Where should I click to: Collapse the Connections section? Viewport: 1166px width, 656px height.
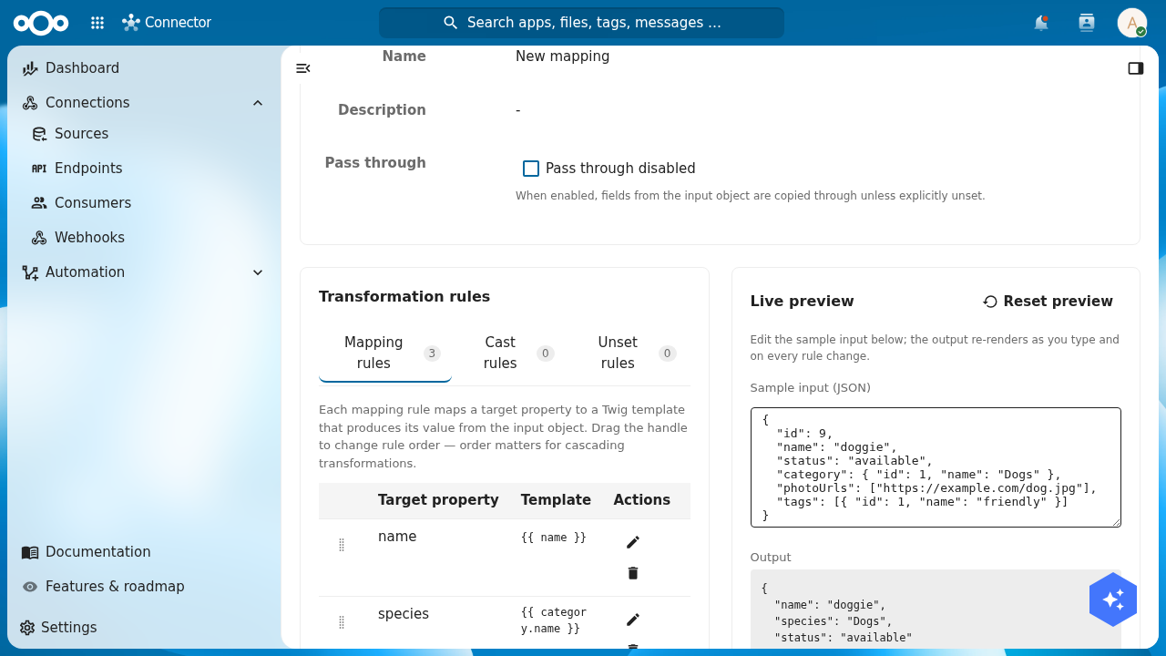(258, 103)
